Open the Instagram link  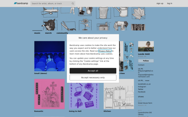(x=142, y=87)
